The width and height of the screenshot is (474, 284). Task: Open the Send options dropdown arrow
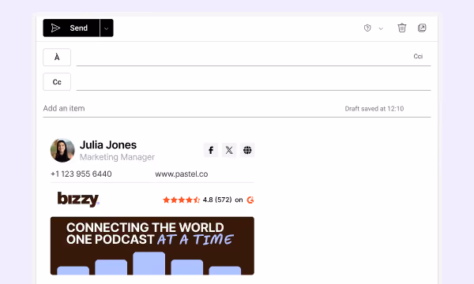click(107, 28)
